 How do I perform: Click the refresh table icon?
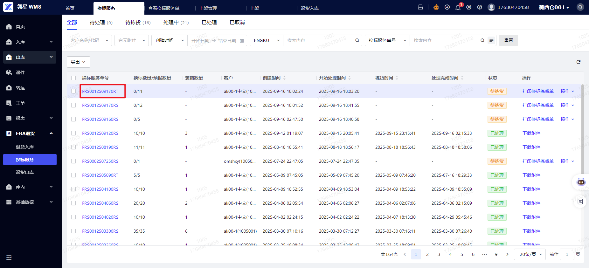pos(578,62)
